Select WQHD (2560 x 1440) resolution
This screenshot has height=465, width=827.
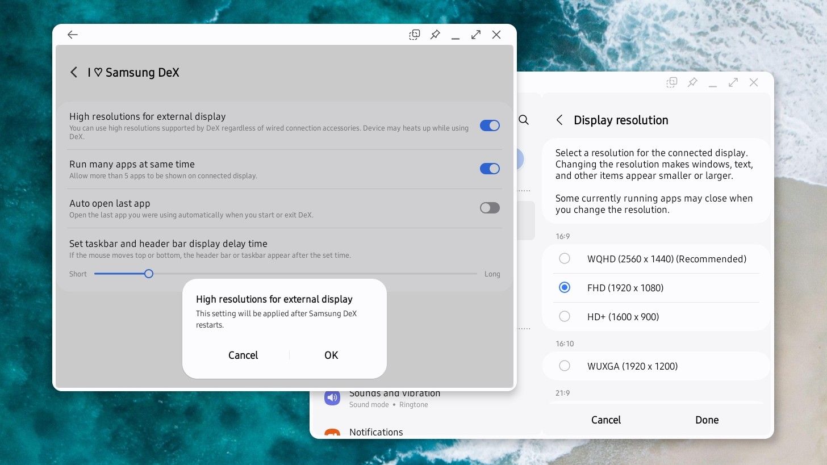point(656,259)
